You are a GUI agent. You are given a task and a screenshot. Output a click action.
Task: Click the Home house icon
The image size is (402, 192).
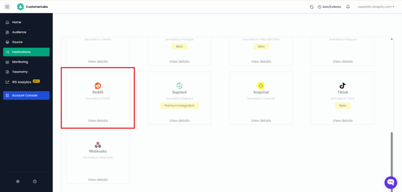tap(7, 22)
